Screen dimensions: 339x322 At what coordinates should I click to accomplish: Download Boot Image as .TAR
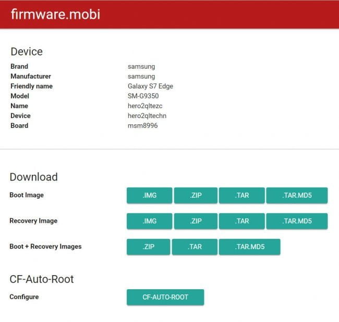(241, 195)
